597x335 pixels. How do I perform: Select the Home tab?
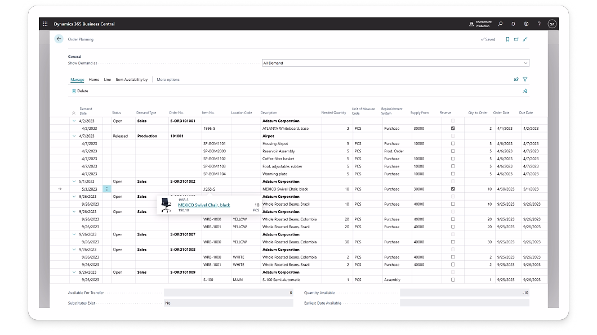(94, 80)
